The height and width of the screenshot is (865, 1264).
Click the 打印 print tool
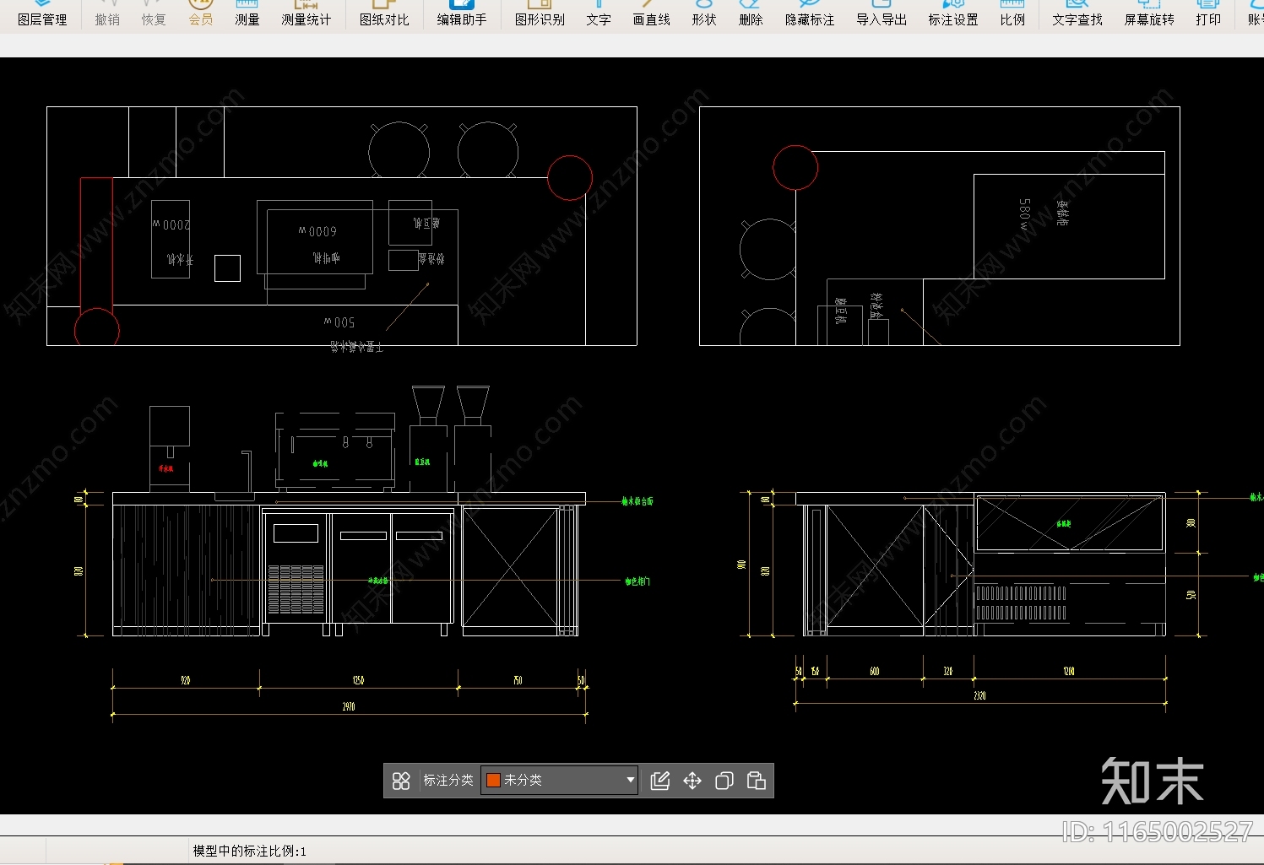1208,14
